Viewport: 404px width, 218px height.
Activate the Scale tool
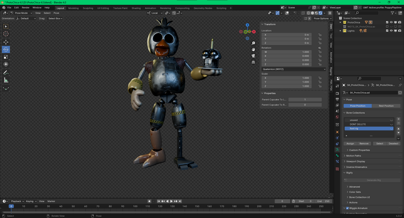6,57
